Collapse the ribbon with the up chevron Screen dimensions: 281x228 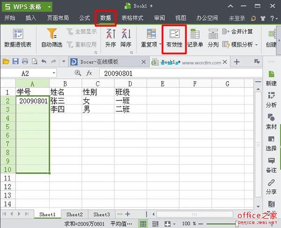click(230, 6)
